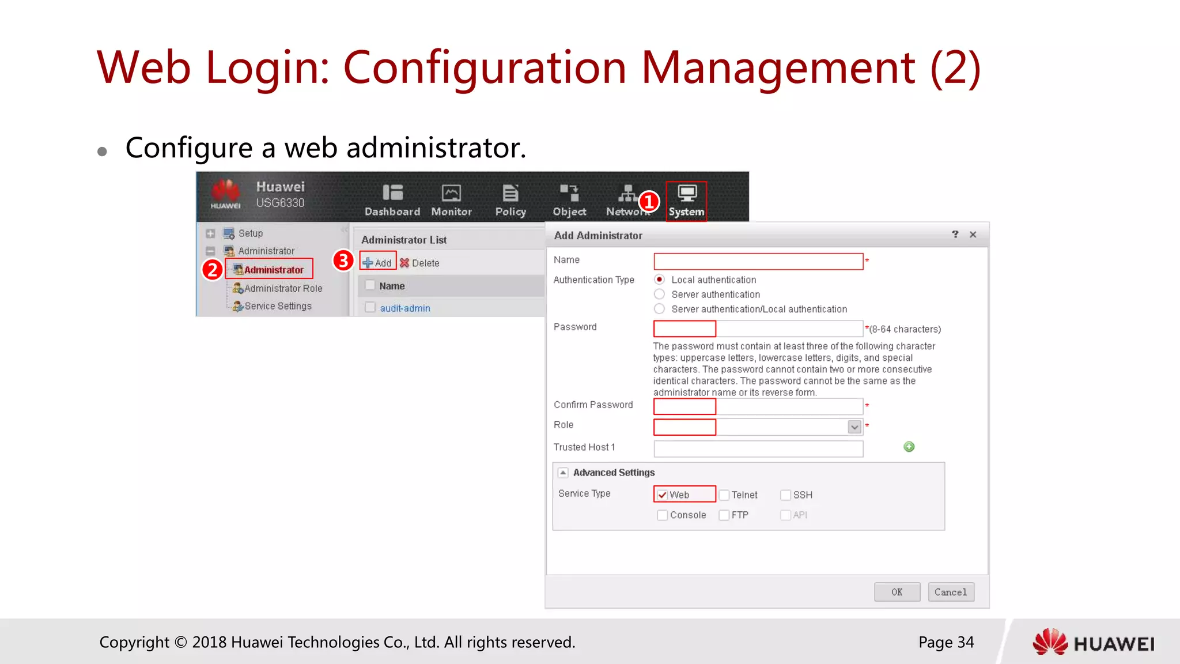This screenshot has width=1180, height=664.
Task: Add another trusted host with plus icon
Action: coord(909,447)
